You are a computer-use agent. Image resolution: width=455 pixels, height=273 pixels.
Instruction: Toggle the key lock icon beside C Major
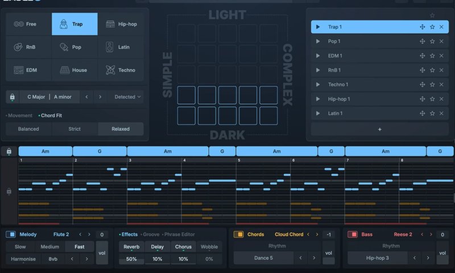[x=13, y=97]
